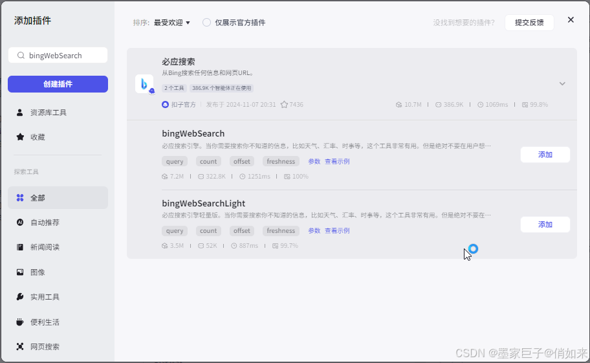Open 参数 link for bingWebSearch
The image size is (590, 363).
pos(314,161)
